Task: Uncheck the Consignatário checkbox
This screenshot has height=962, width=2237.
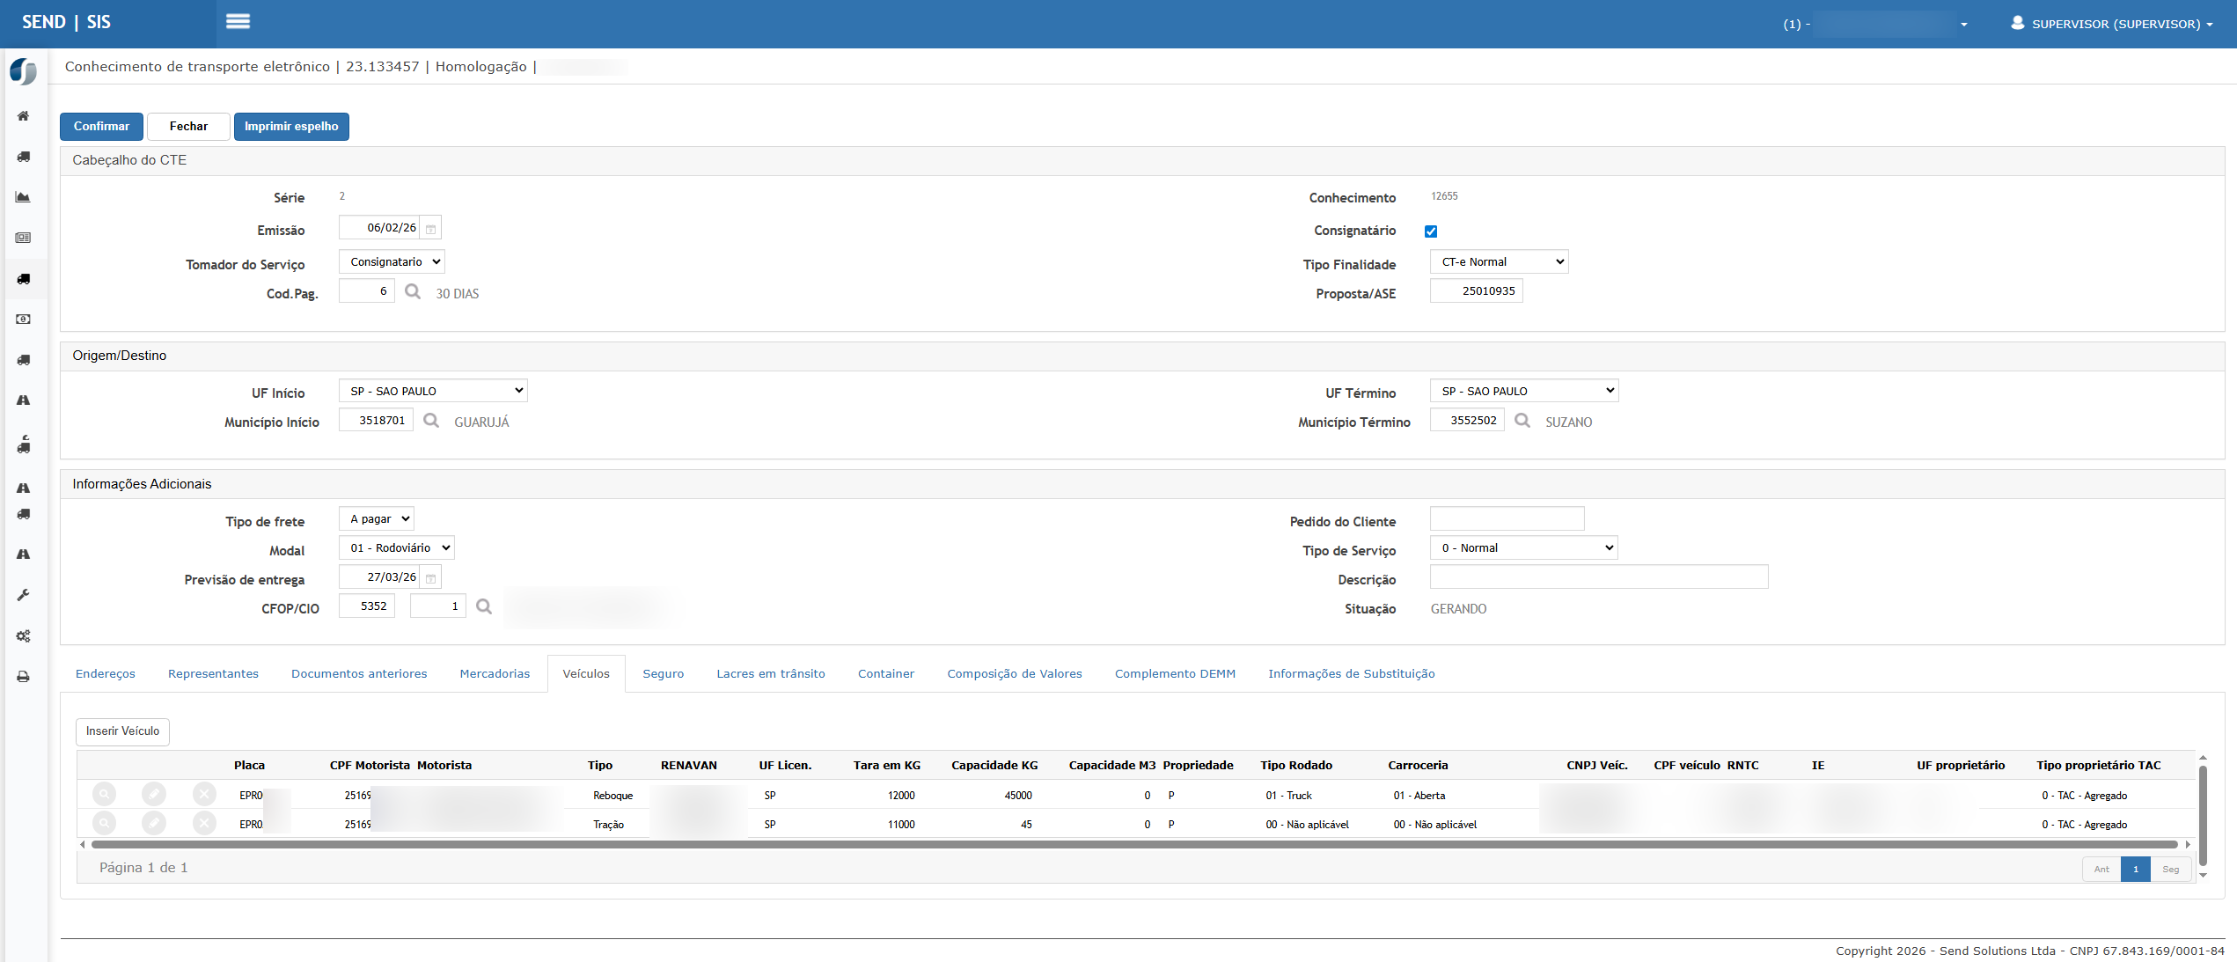Action: (x=1431, y=231)
